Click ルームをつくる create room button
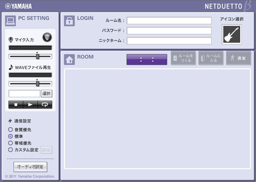 coord(183,58)
